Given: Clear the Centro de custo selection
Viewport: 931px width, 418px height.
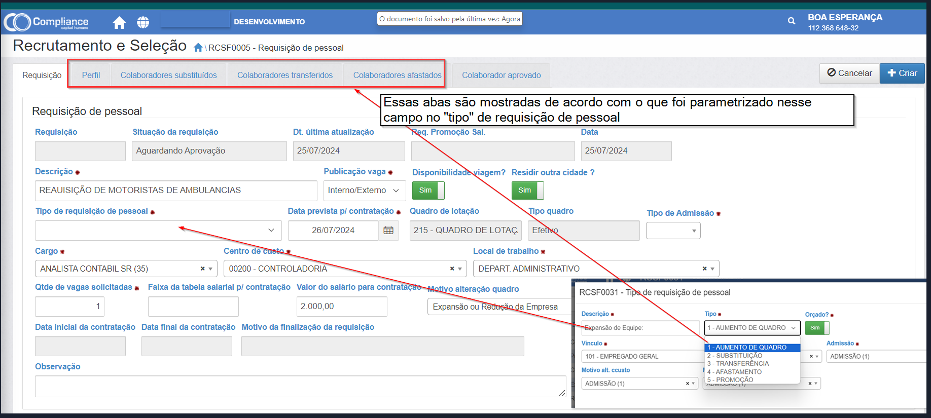Looking at the screenshot, I should tap(452, 269).
